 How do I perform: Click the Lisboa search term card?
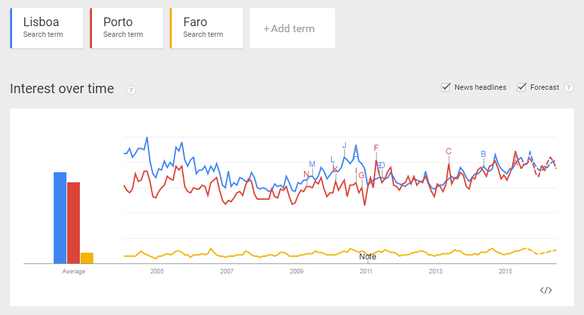point(46,28)
